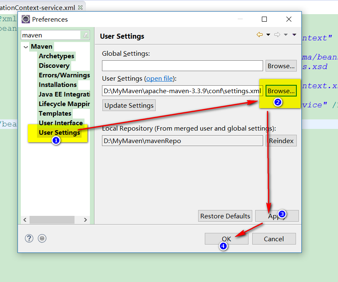This screenshot has width=338, height=282.
Task: Click the Reindex button
Action: tap(281, 141)
